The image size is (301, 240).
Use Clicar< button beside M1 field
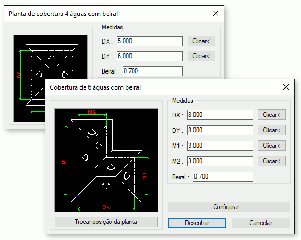click(x=272, y=146)
